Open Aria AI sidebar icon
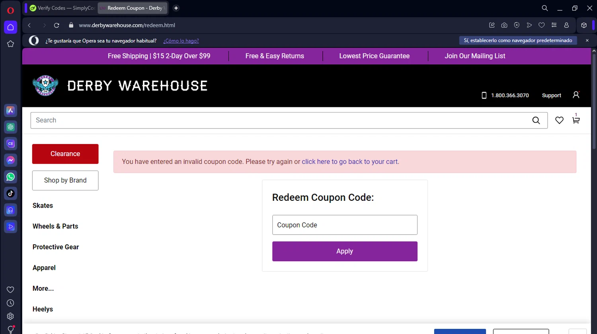 click(x=11, y=111)
